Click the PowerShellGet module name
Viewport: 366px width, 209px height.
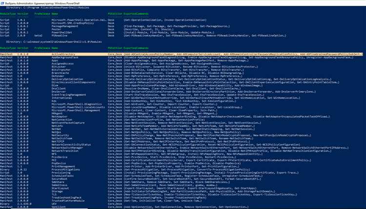(x=62, y=33)
